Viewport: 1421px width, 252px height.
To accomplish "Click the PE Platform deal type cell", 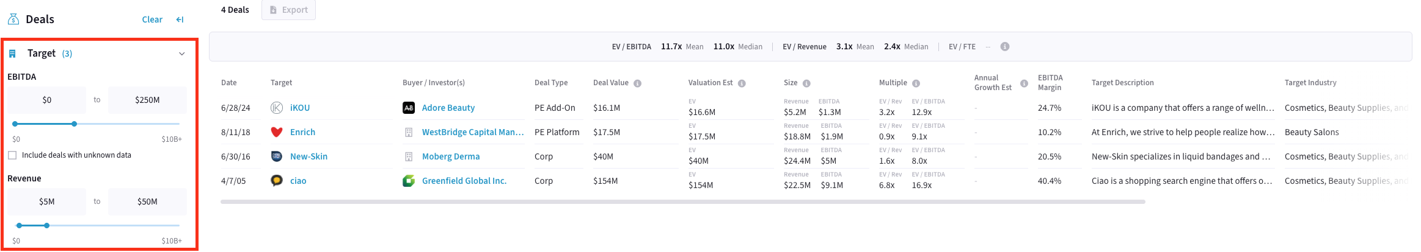I will click(x=557, y=132).
